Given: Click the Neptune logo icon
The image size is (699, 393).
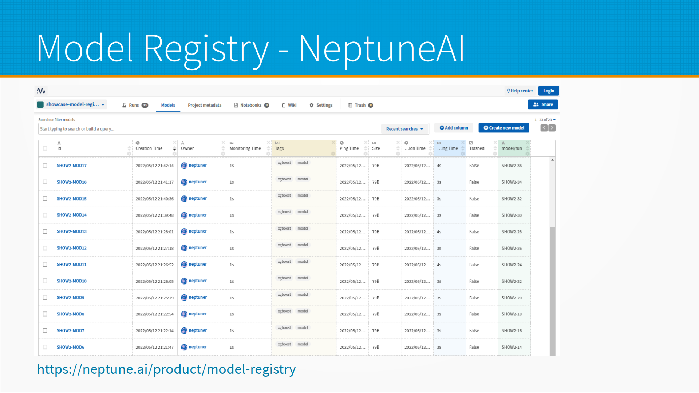Looking at the screenshot, I should [x=41, y=91].
